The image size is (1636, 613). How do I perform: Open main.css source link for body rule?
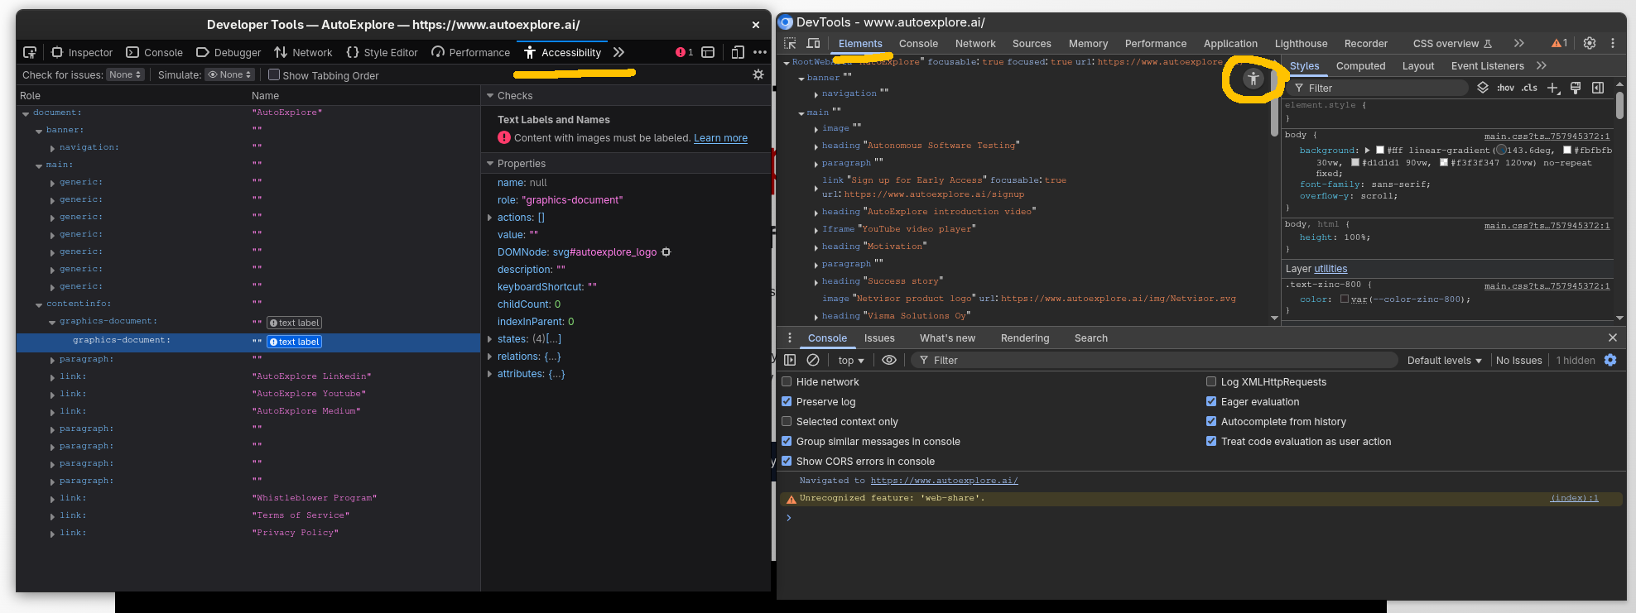click(1547, 136)
